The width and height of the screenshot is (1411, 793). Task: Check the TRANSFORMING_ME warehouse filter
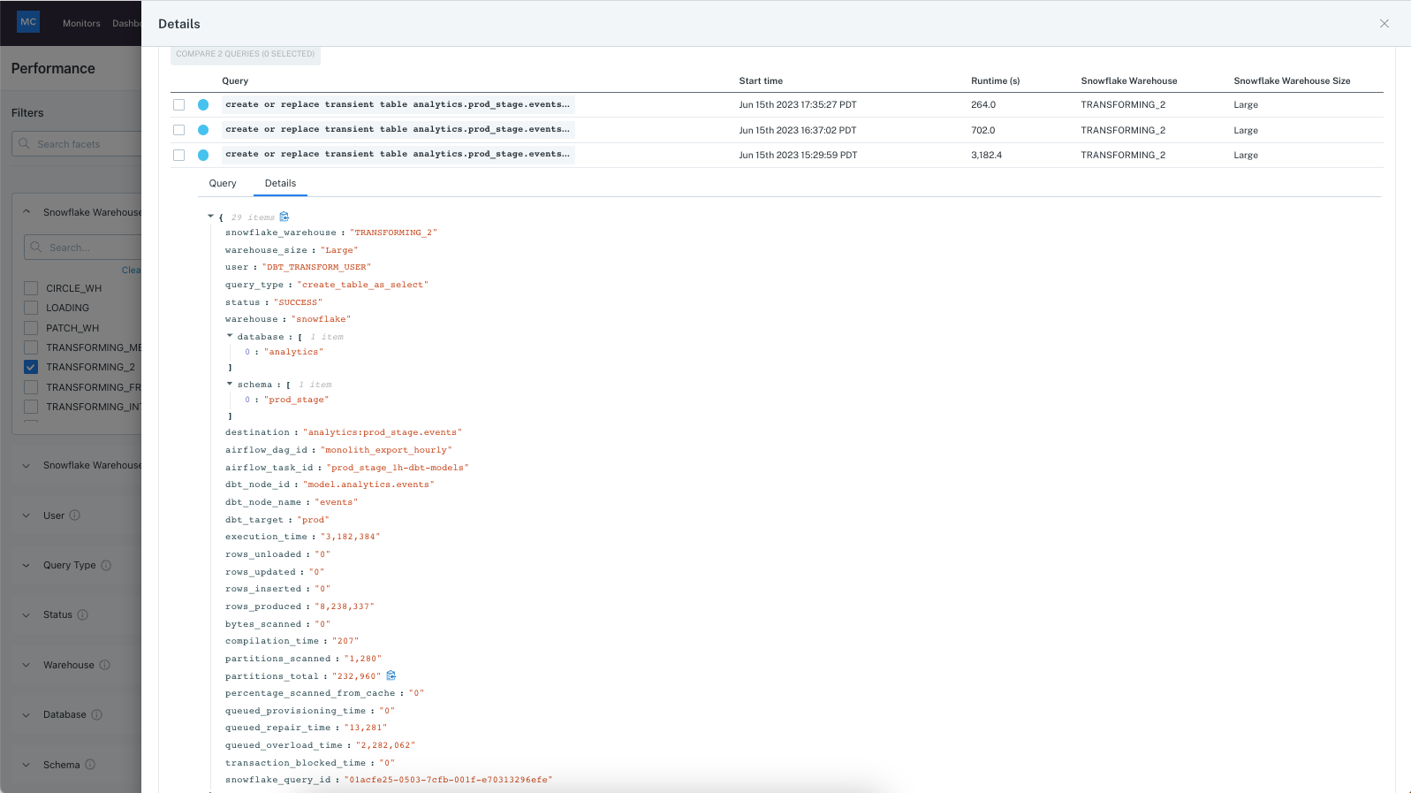(x=31, y=347)
